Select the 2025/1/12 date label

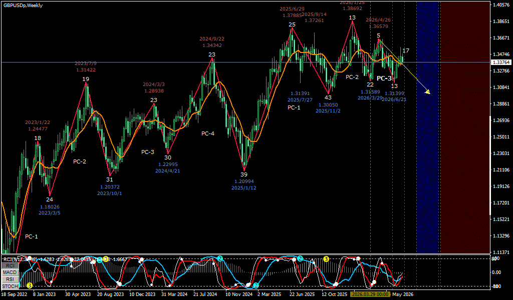(244, 187)
